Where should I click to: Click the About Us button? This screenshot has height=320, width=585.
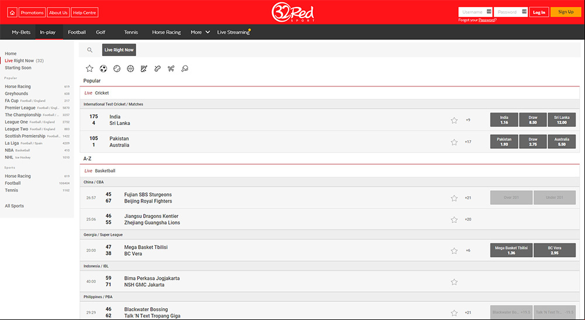(58, 12)
